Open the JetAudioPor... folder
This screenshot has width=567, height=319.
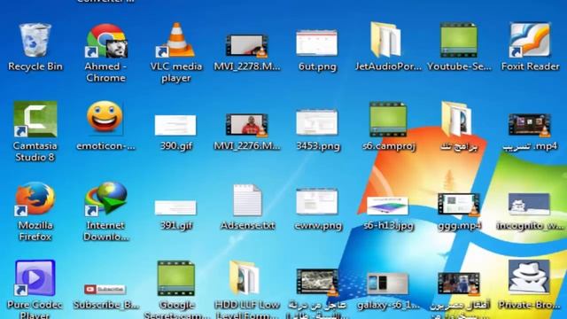(387, 40)
